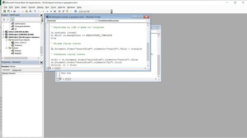Click the View Object icon in Project panel
Screen dimensions: 247x138
(x=8, y=20)
